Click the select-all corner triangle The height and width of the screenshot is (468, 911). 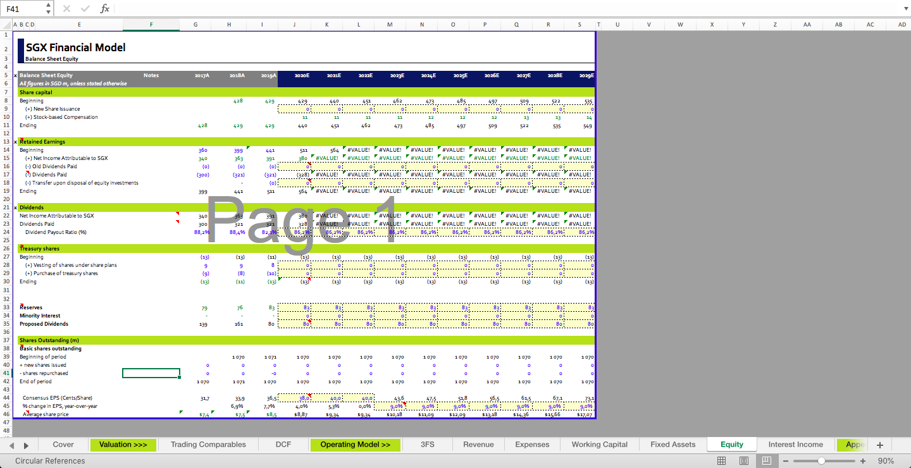6,25
